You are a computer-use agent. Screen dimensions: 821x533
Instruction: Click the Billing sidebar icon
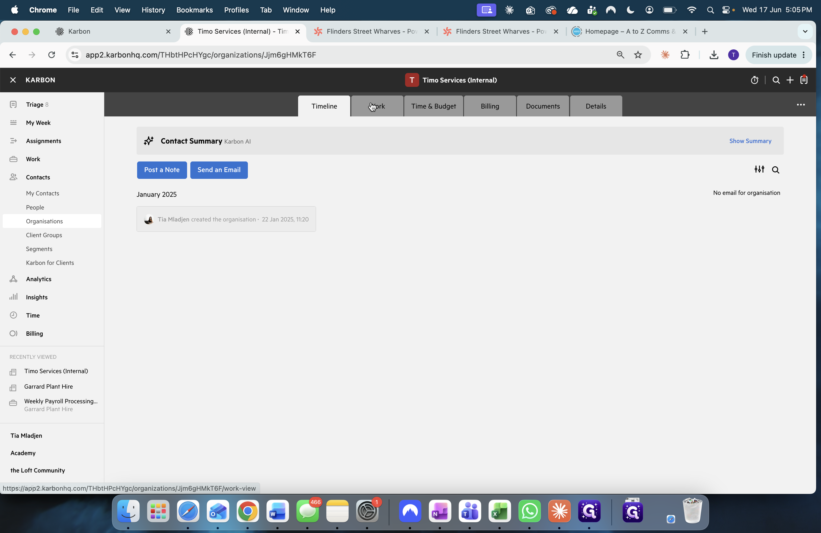[14, 333]
